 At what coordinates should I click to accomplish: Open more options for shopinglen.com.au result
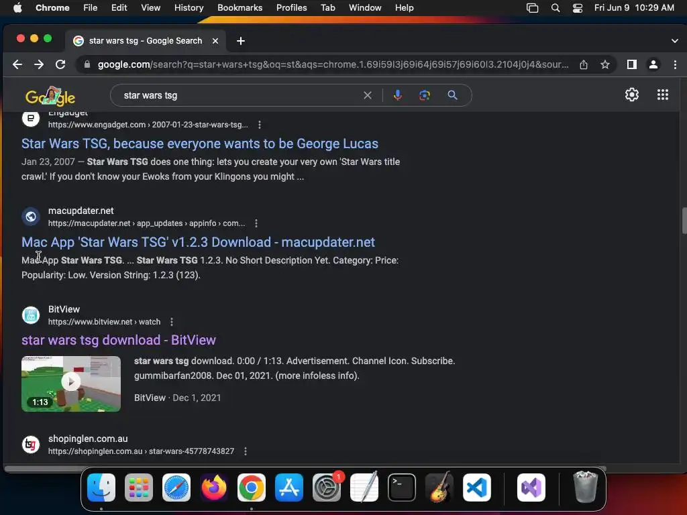click(246, 451)
